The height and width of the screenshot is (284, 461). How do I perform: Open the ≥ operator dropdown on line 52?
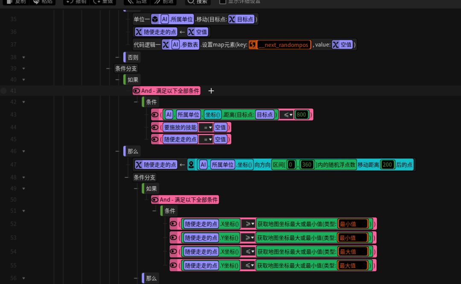(x=248, y=224)
